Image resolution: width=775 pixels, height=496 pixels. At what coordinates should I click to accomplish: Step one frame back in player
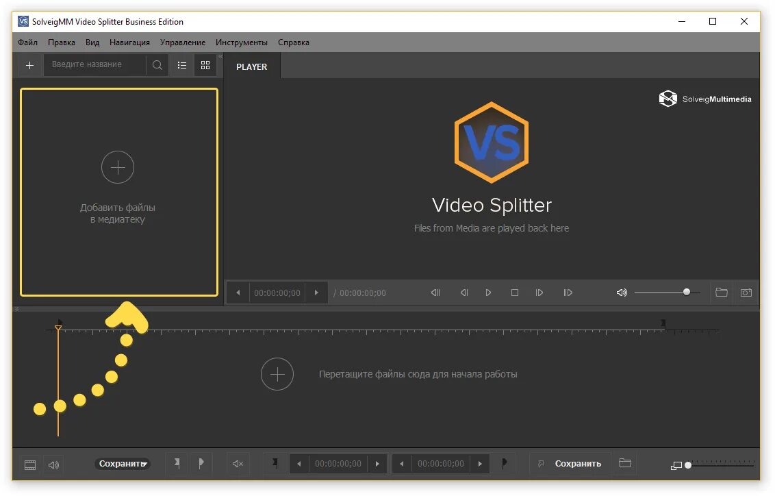(464, 293)
